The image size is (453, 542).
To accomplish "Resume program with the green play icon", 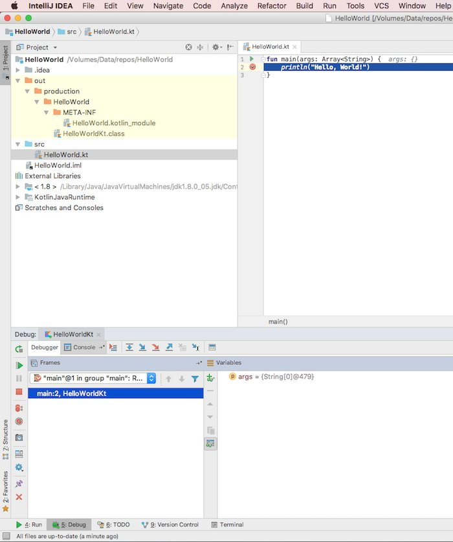I will pos(19,366).
